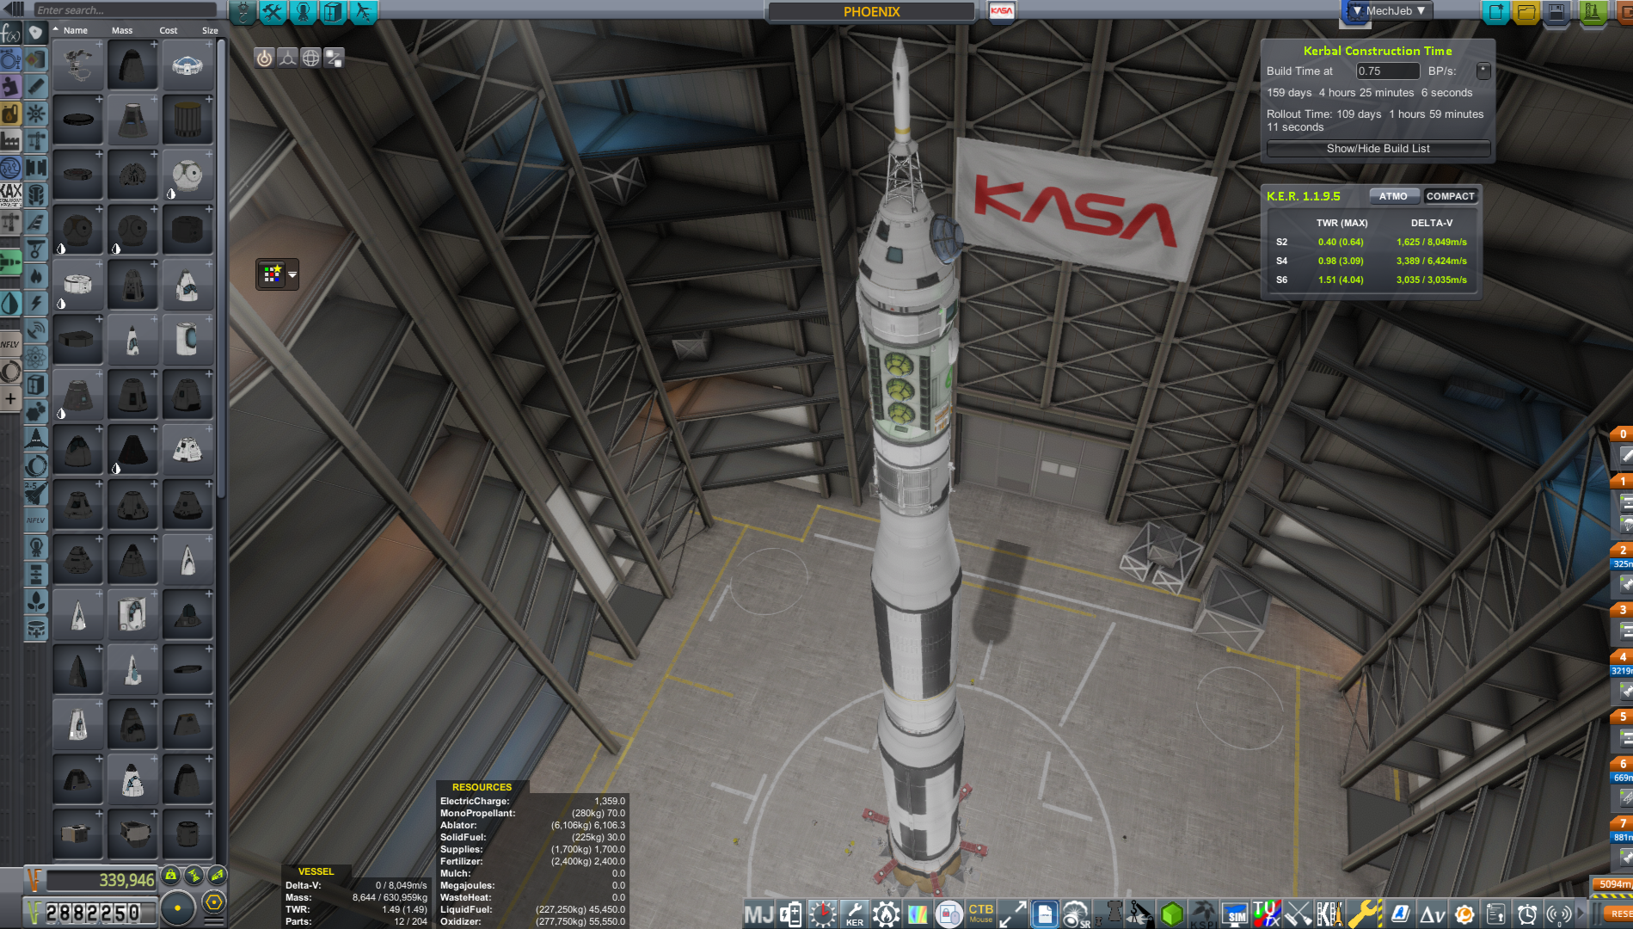Select the NFLV parts category
Screen dimensions: 1633x929
[x=10, y=344]
